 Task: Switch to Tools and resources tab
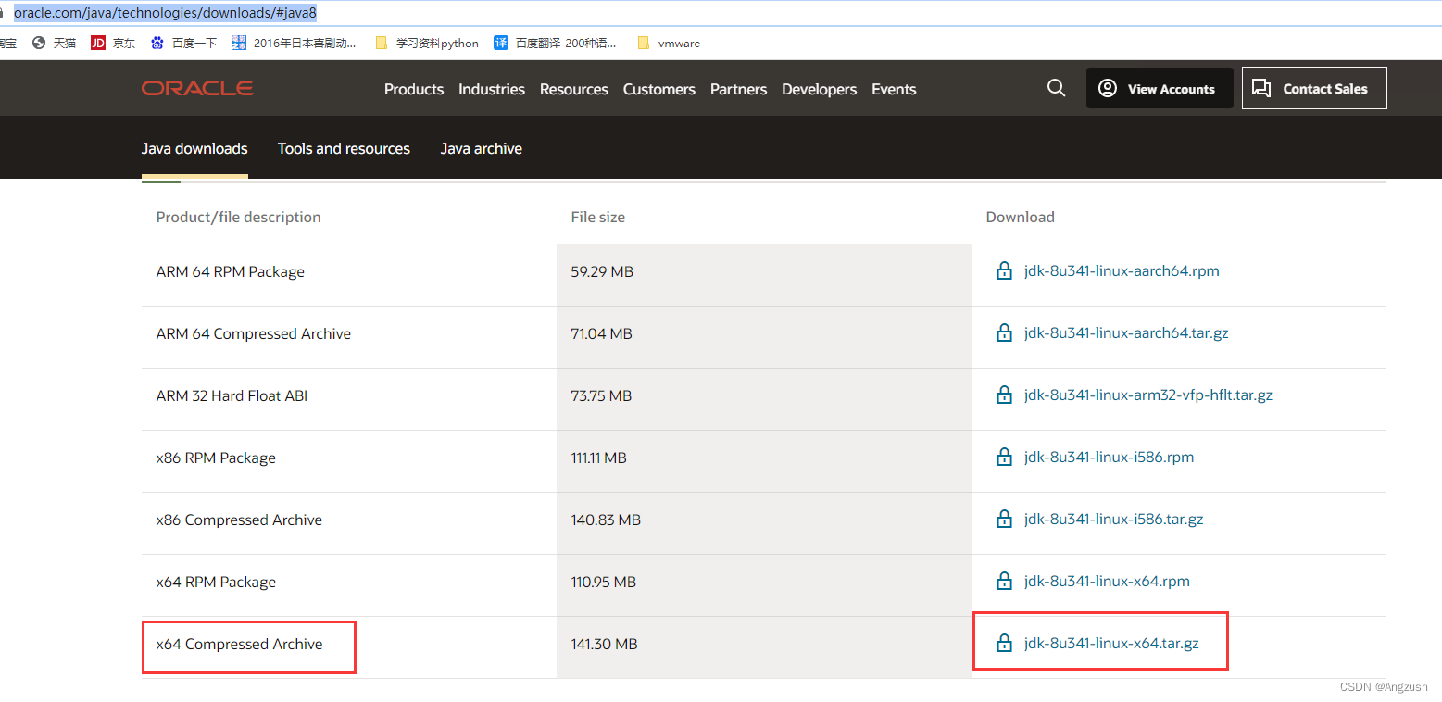(x=344, y=148)
